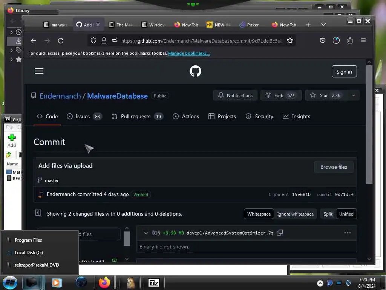Switch to the NEW HA browser tab
Viewport: 386px width, 290px height.
coord(219,25)
